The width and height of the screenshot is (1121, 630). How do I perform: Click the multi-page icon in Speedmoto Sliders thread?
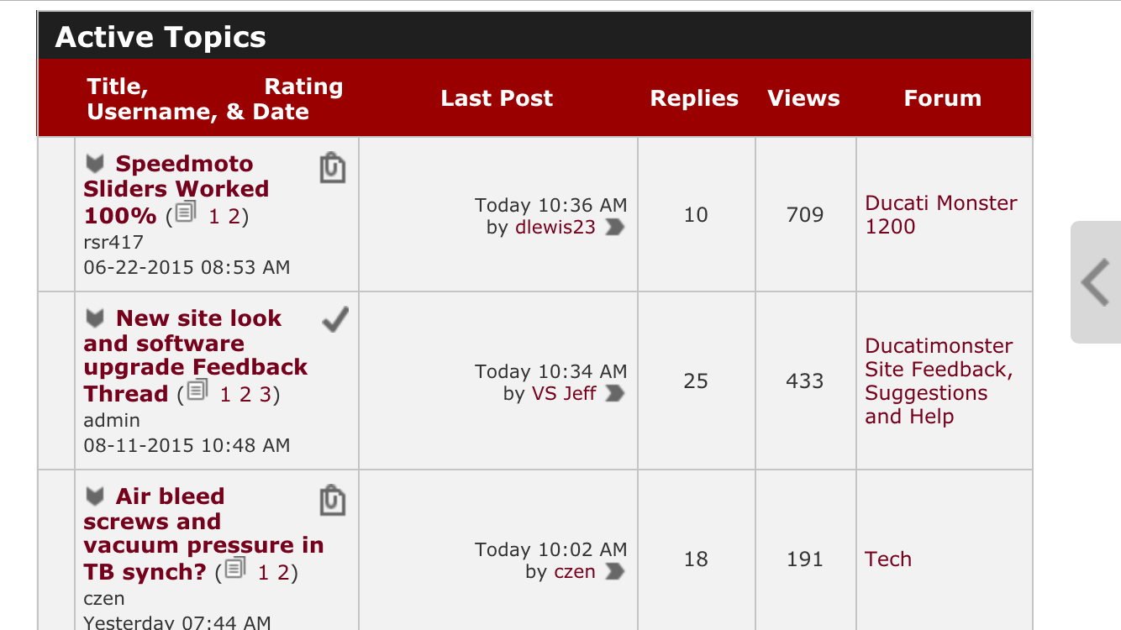coord(186,213)
